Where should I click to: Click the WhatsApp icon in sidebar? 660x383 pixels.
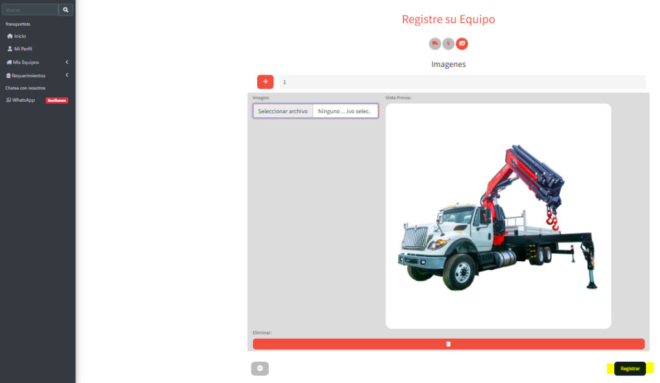(9, 100)
